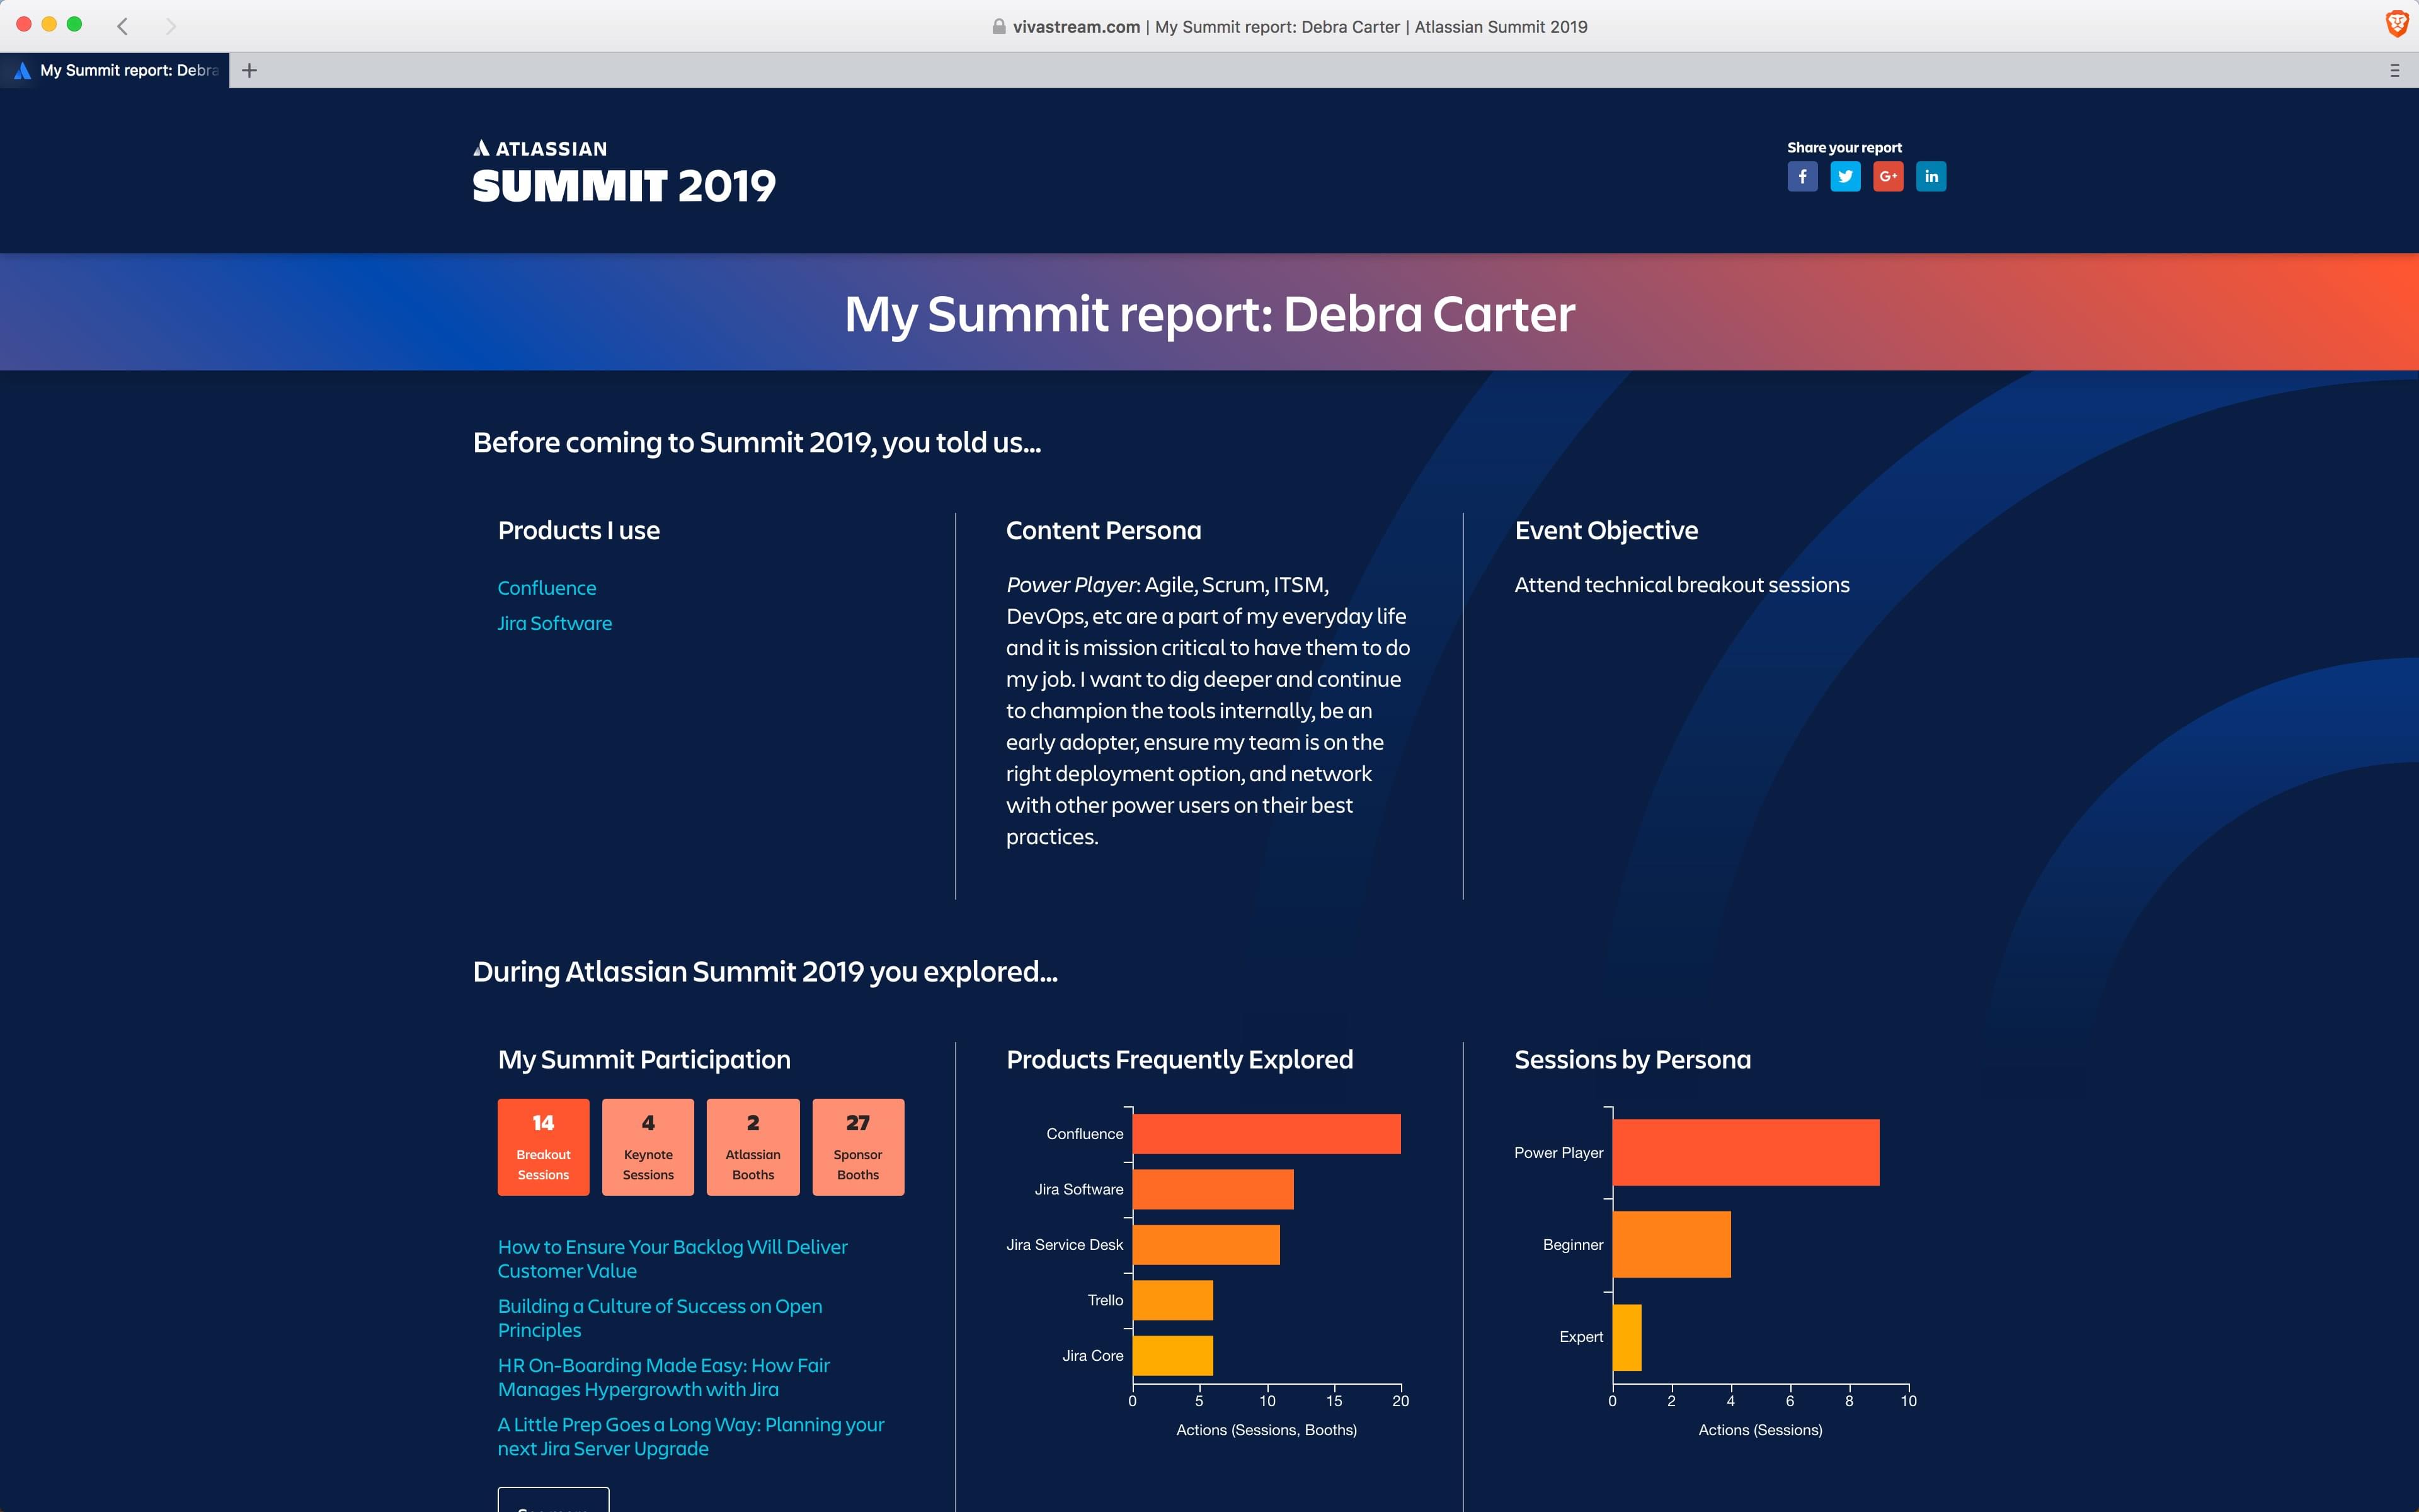Open How to Ensure Your Backlog session link
The width and height of the screenshot is (2419, 1512).
click(x=673, y=1259)
